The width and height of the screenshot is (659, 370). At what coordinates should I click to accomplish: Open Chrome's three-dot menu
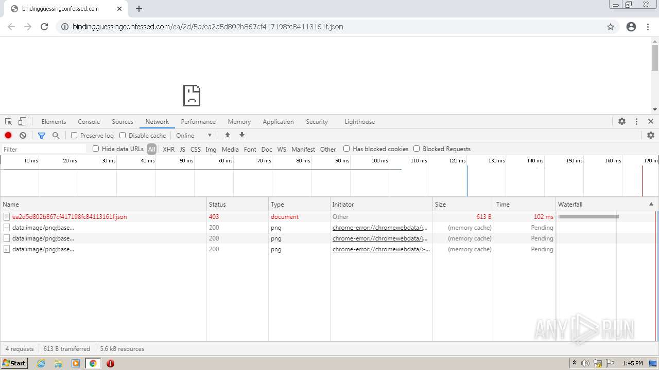coord(648,27)
